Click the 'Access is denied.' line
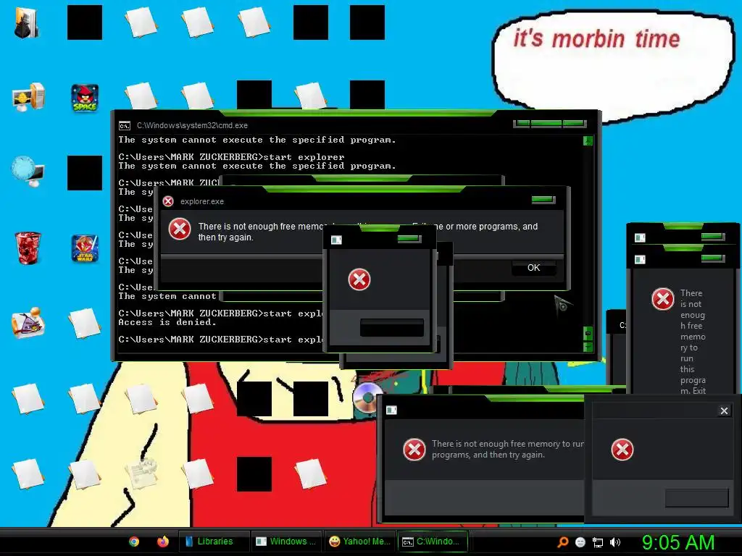Viewport: 742px width, 556px height. (x=167, y=322)
